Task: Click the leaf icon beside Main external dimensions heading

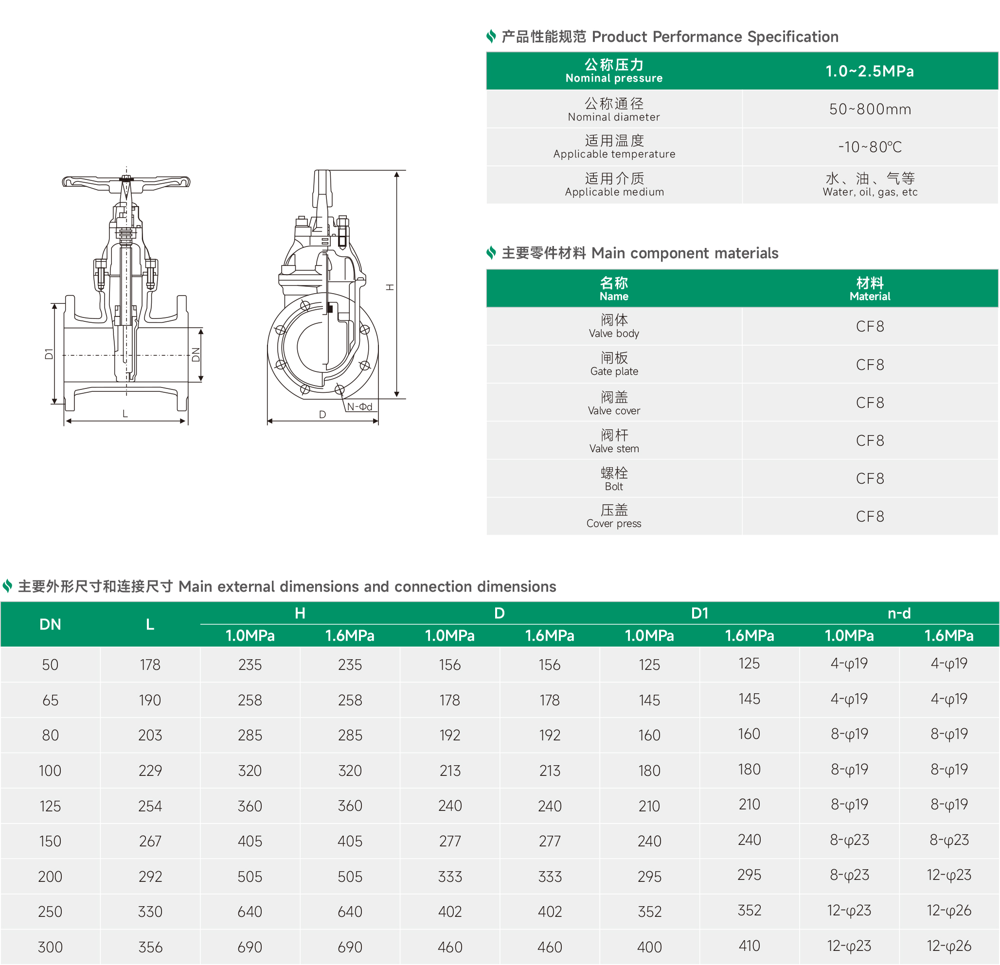Action: tap(7, 586)
